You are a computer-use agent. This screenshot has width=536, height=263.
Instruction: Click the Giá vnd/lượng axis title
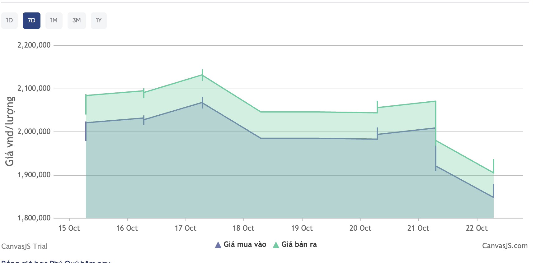coord(10,131)
